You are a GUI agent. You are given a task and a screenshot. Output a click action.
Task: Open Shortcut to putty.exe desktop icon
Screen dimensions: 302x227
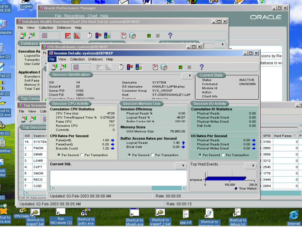coord(86,217)
